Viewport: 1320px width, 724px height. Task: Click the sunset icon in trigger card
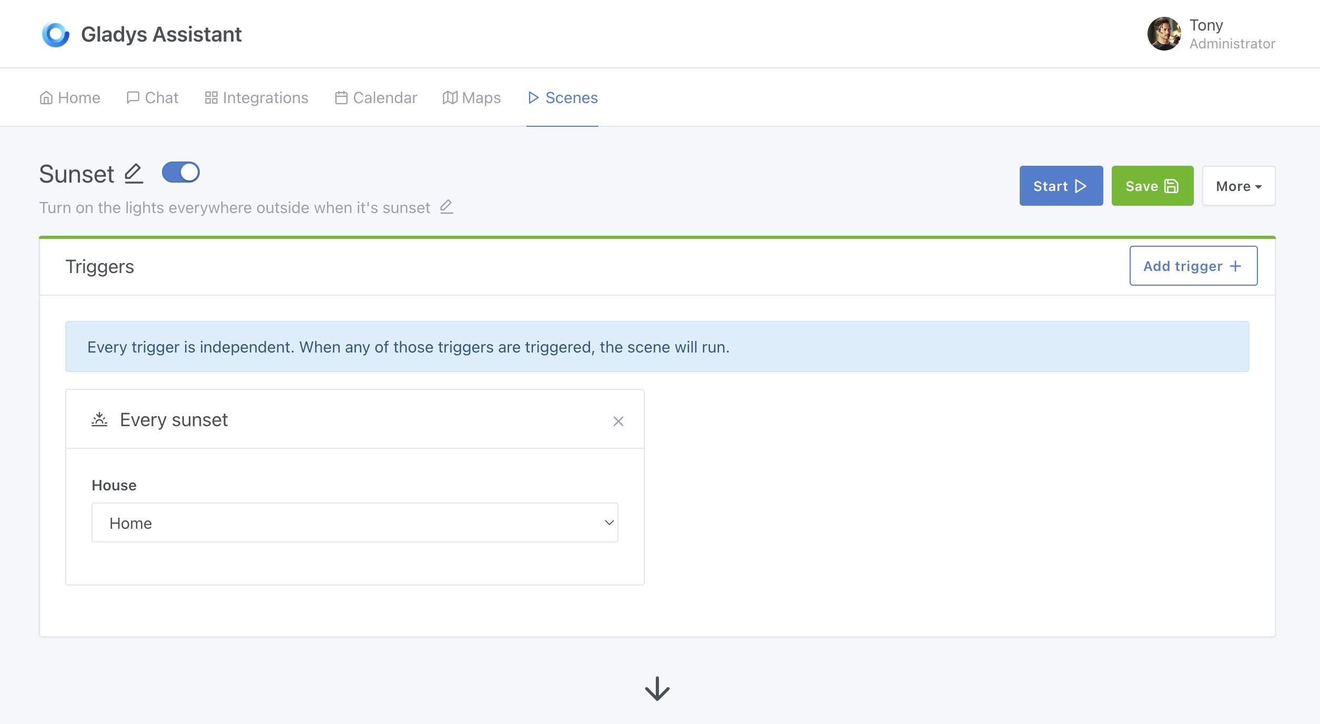[x=99, y=419]
